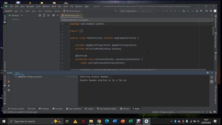Open App Quality Insights tool window
This screenshot has height=125, width=222.
[x=106, y=109]
